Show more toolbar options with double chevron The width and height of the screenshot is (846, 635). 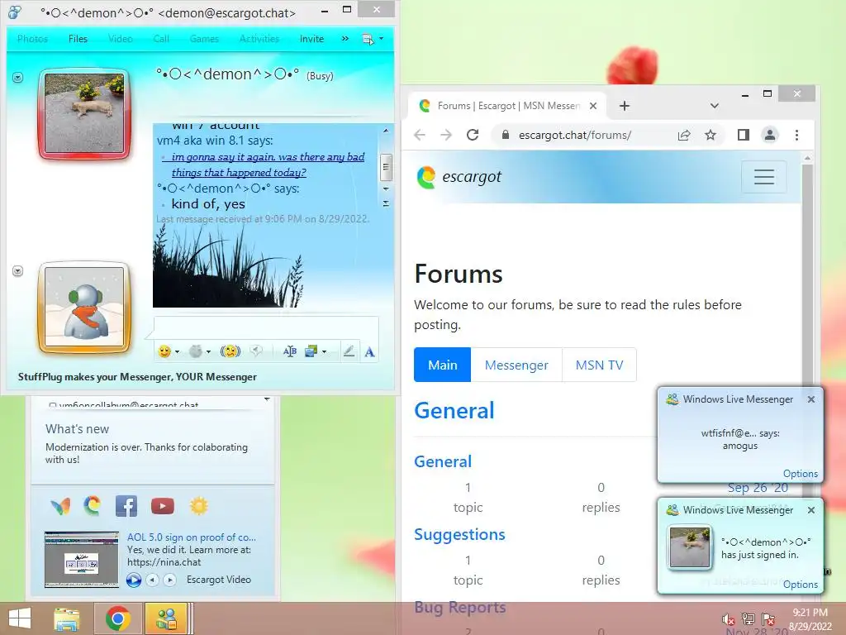click(x=345, y=38)
